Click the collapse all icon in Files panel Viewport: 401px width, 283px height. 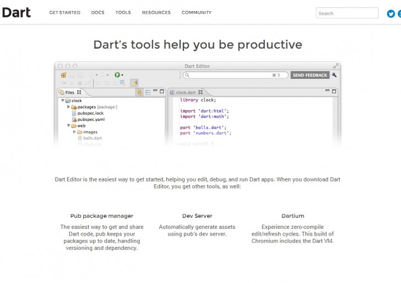point(148,92)
